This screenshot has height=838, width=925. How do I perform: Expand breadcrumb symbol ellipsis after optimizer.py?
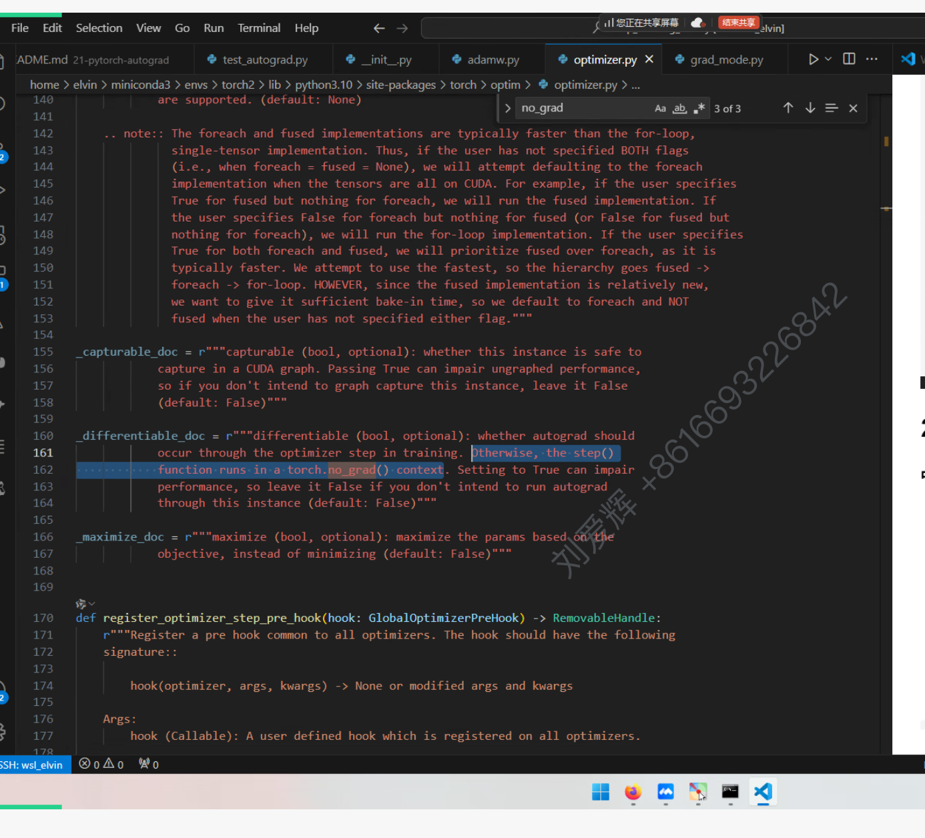coord(635,85)
